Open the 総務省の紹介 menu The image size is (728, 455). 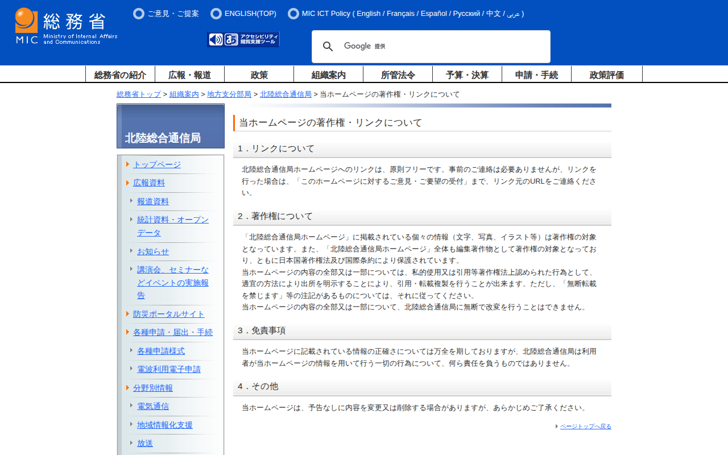120,75
